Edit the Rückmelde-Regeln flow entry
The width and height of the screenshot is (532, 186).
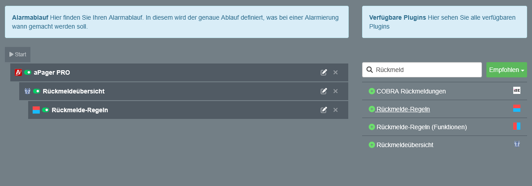324,110
